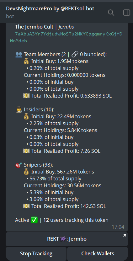This screenshot has height=261, width=133.
Task: Click the bot status label under title
Action: pos(10,16)
